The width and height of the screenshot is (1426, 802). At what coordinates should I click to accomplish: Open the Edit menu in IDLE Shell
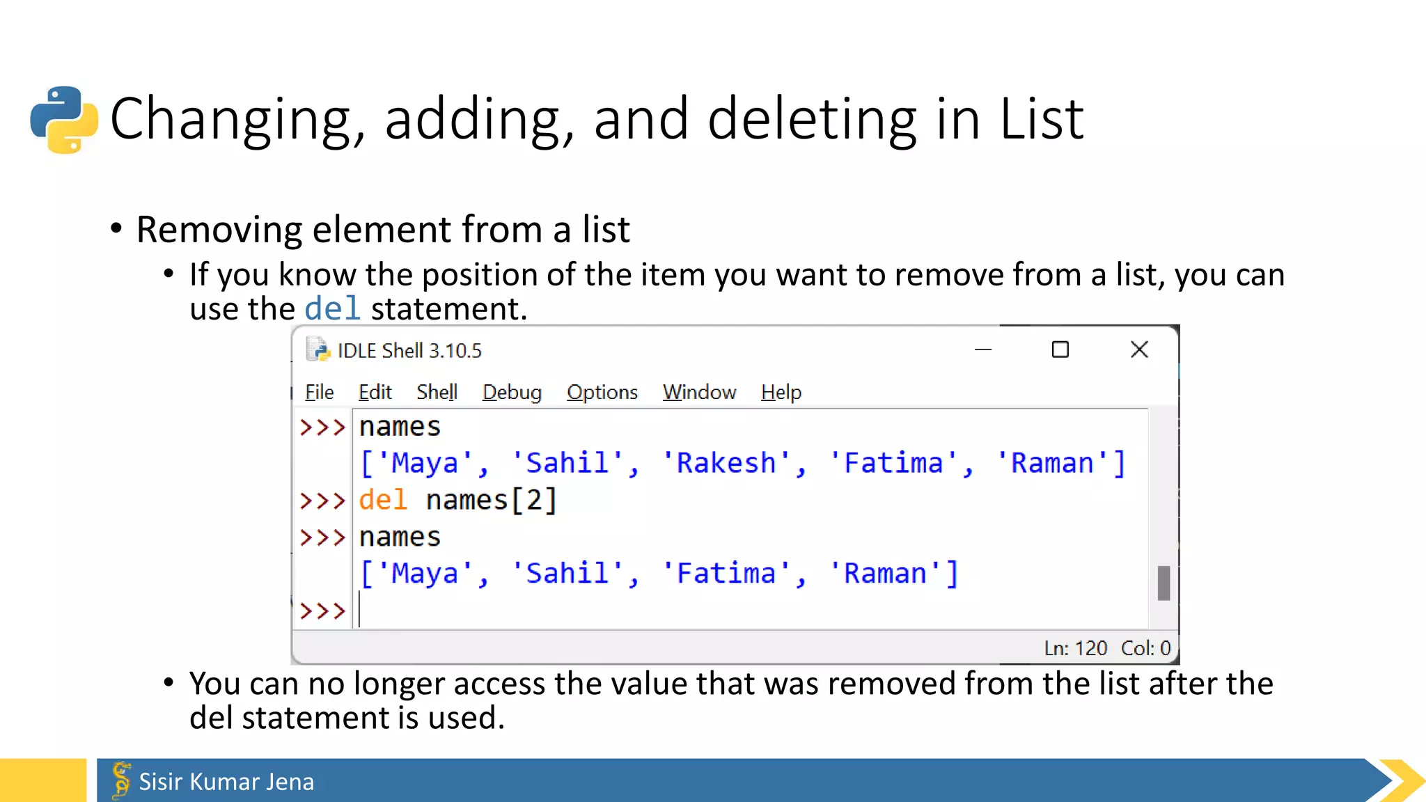[x=375, y=392]
